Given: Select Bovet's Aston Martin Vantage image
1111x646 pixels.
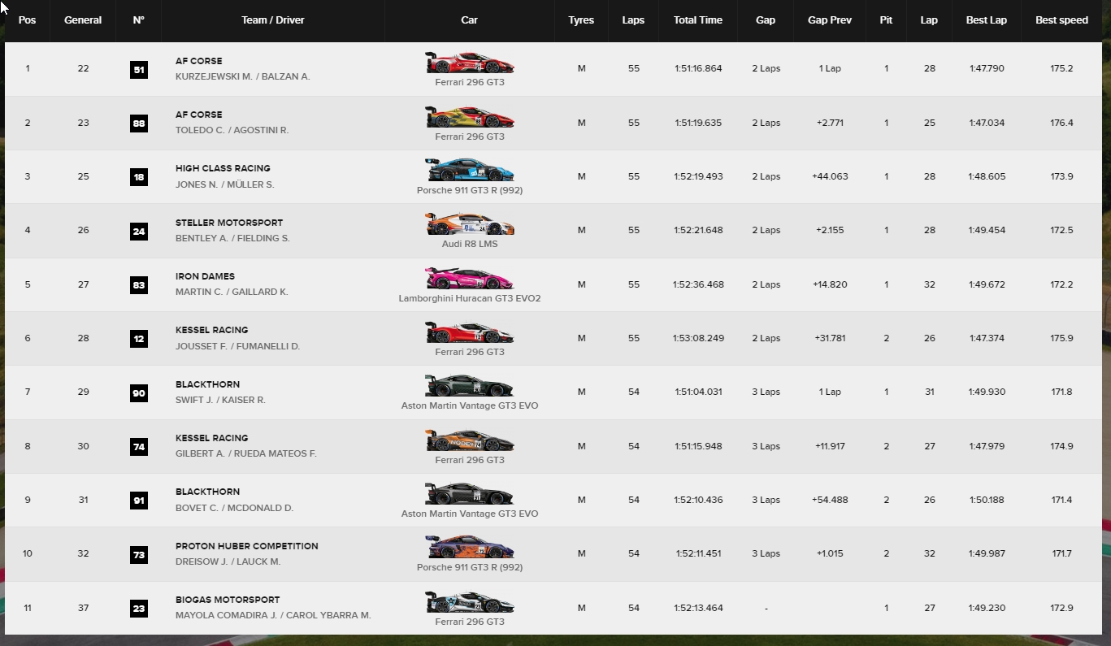Looking at the screenshot, I should [x=470, y=494].
